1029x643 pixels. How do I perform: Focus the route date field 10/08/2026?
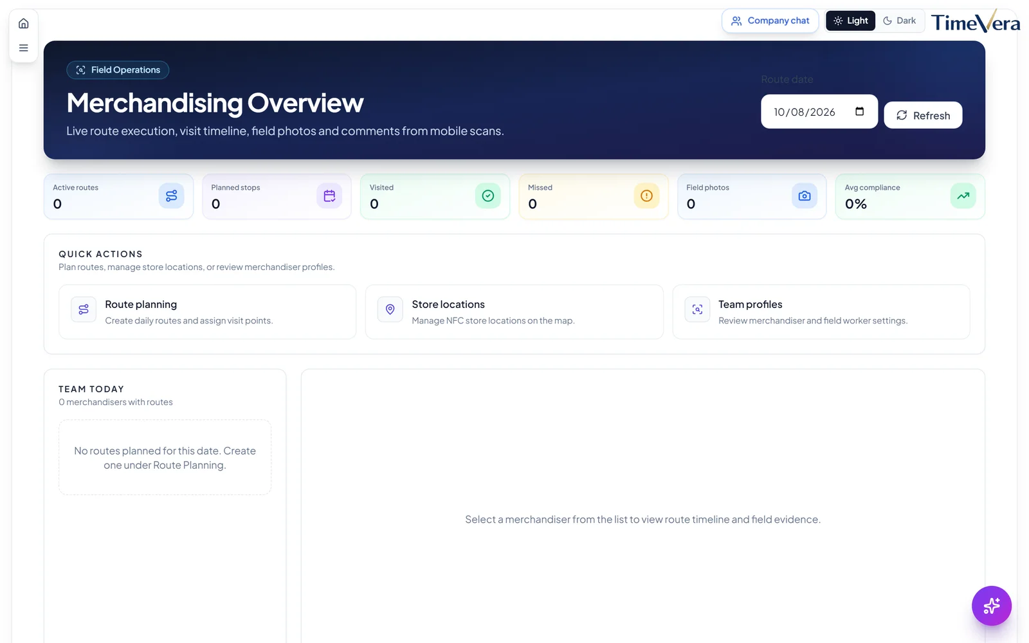tap(819, 112)
